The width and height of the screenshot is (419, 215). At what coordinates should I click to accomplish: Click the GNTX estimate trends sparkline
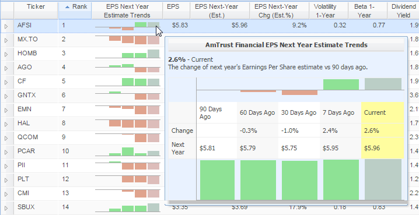pos(127,96)
